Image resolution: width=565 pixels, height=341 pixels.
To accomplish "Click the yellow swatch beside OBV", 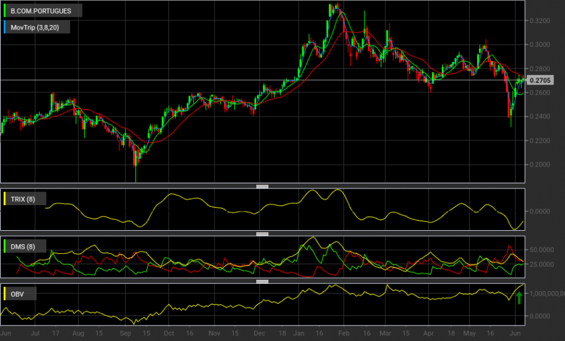I will point(4,294).
